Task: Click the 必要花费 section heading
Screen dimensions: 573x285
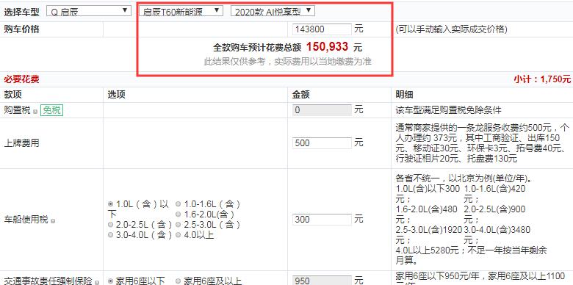Action: pyautogui.click(x=21, y=79)
